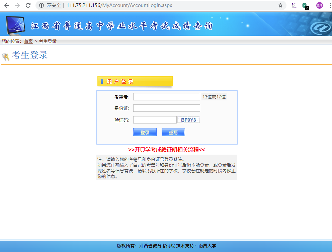Click the 考生登录 breadcrumb text
This screenshot has height=252, width=332.
point(48,41)
